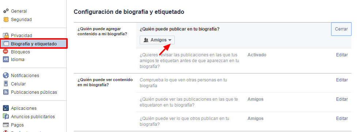Viewport: 358px width, 132px height.
Task: Go to Privacidad settings
Action: (22, 35)
